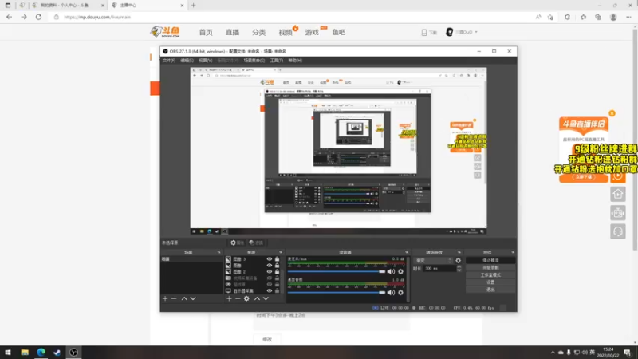Select the 场景 entry in Scenes list

point(191,259)
